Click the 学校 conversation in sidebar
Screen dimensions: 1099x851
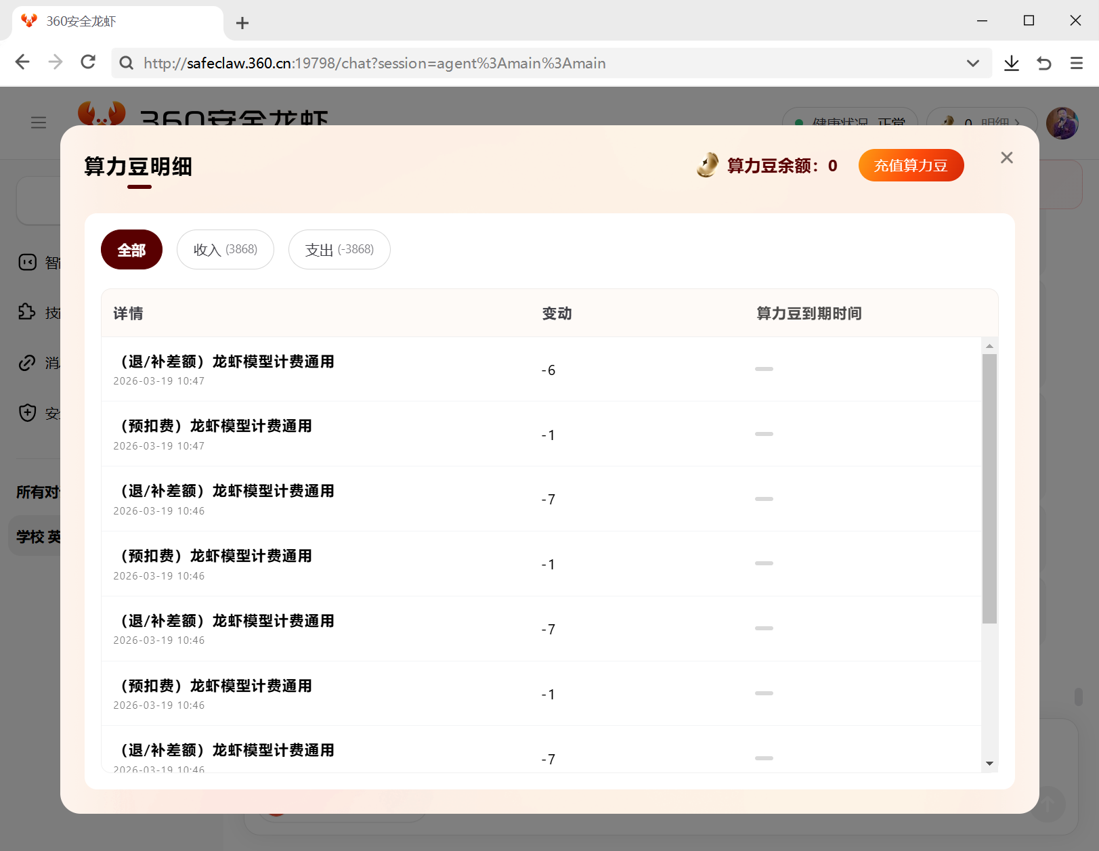point(38,537)
